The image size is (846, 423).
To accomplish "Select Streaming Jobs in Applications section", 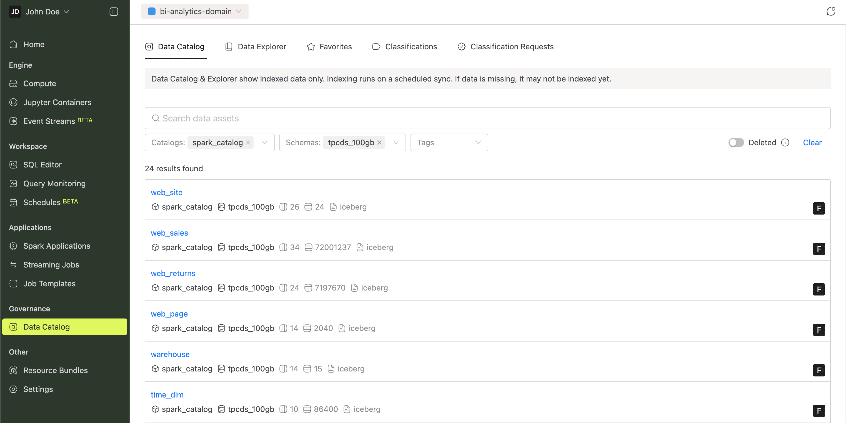I will click(51, 264).
